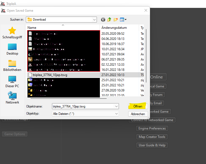Viewport: 206px width, 164px height.
Task: Expand the Suchen in folder dropdown
Action: [x=94, y=20]
